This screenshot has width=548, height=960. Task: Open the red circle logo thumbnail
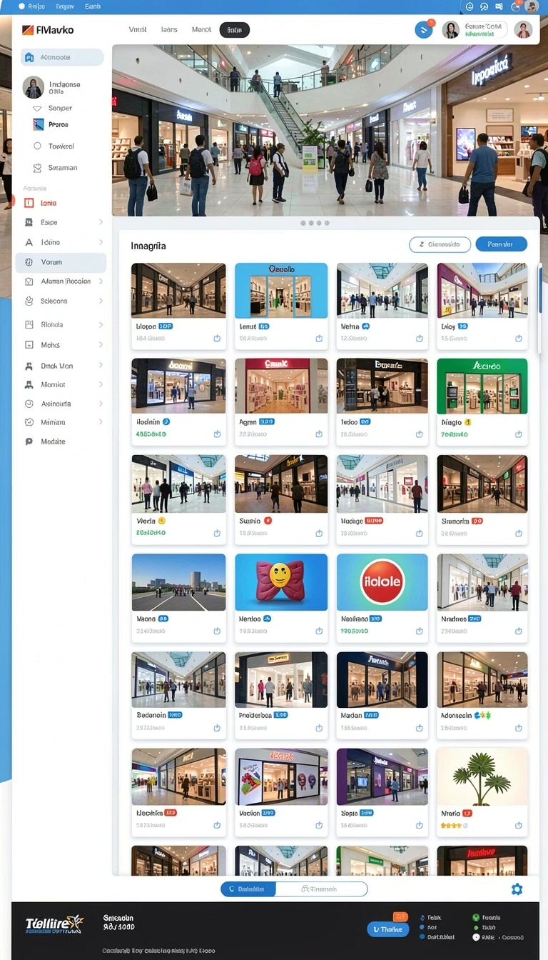[x=382, y=582]
